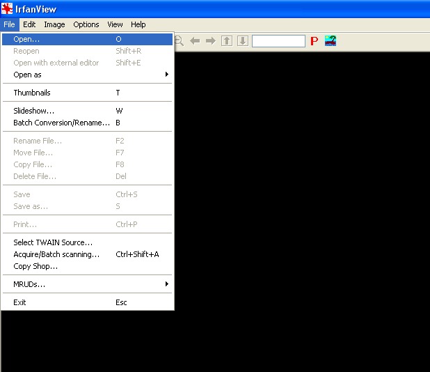Click greyed Open with external editor
Screen dimensions: 430x372
(x=87, y=63)
